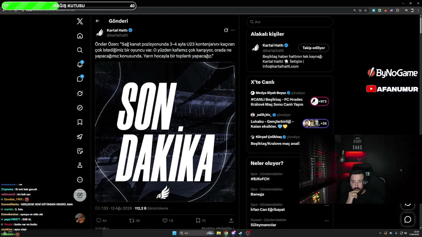Open the verified badge icon in sidebar
Screen dimensions: 422x237
point(80,108)
